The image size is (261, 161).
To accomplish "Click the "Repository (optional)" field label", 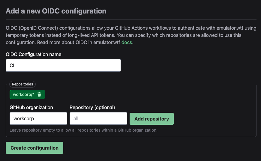I will coord(92,107).
